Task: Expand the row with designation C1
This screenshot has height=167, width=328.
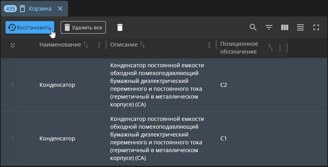Action: point(13,138)
